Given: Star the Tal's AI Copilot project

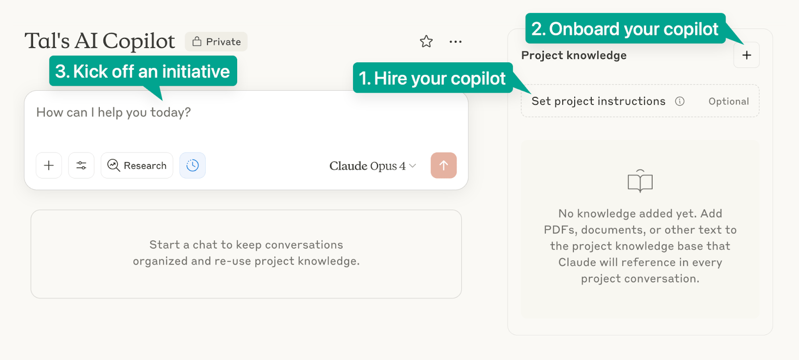Looking at the screenshot, I should pos(426,41).
